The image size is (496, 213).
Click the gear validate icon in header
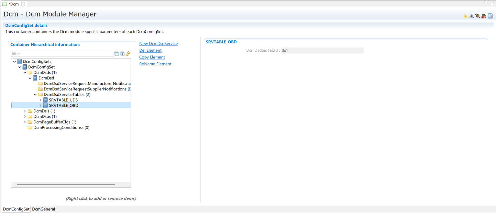(x=478, y=16)
